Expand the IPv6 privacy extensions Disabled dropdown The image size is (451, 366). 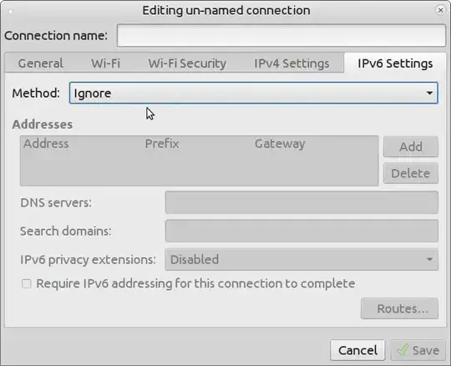coord(302,259)
